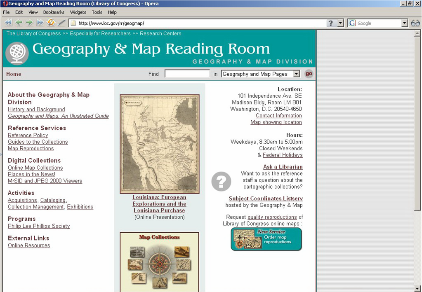422x292 pixels.
Task: Follow the Federal Holidays link
Action: pos(283,155)
